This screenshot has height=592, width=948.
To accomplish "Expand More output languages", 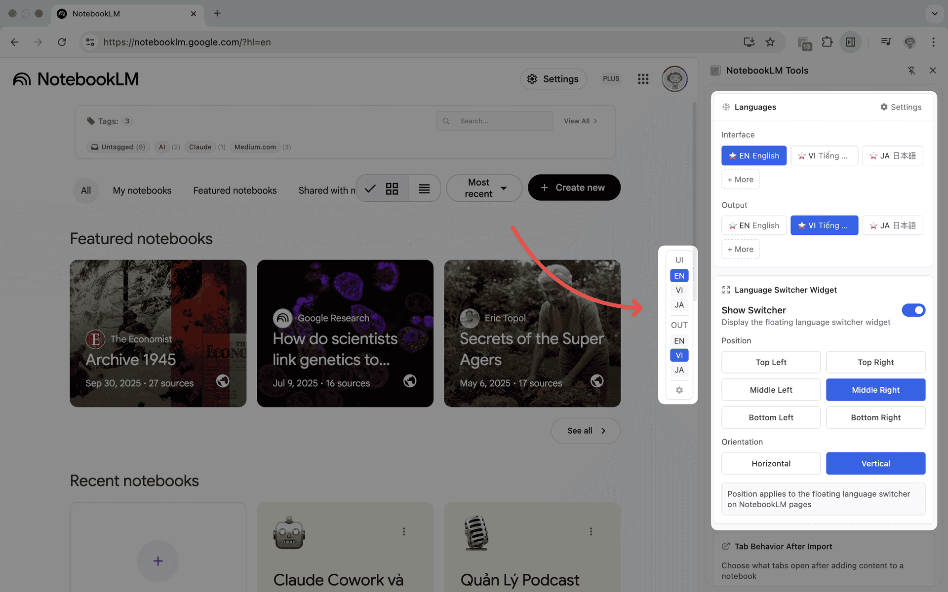I will pyautogui.click(x=740, y=249).
